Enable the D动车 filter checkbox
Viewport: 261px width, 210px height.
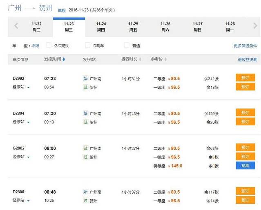(x=87, y=45)
